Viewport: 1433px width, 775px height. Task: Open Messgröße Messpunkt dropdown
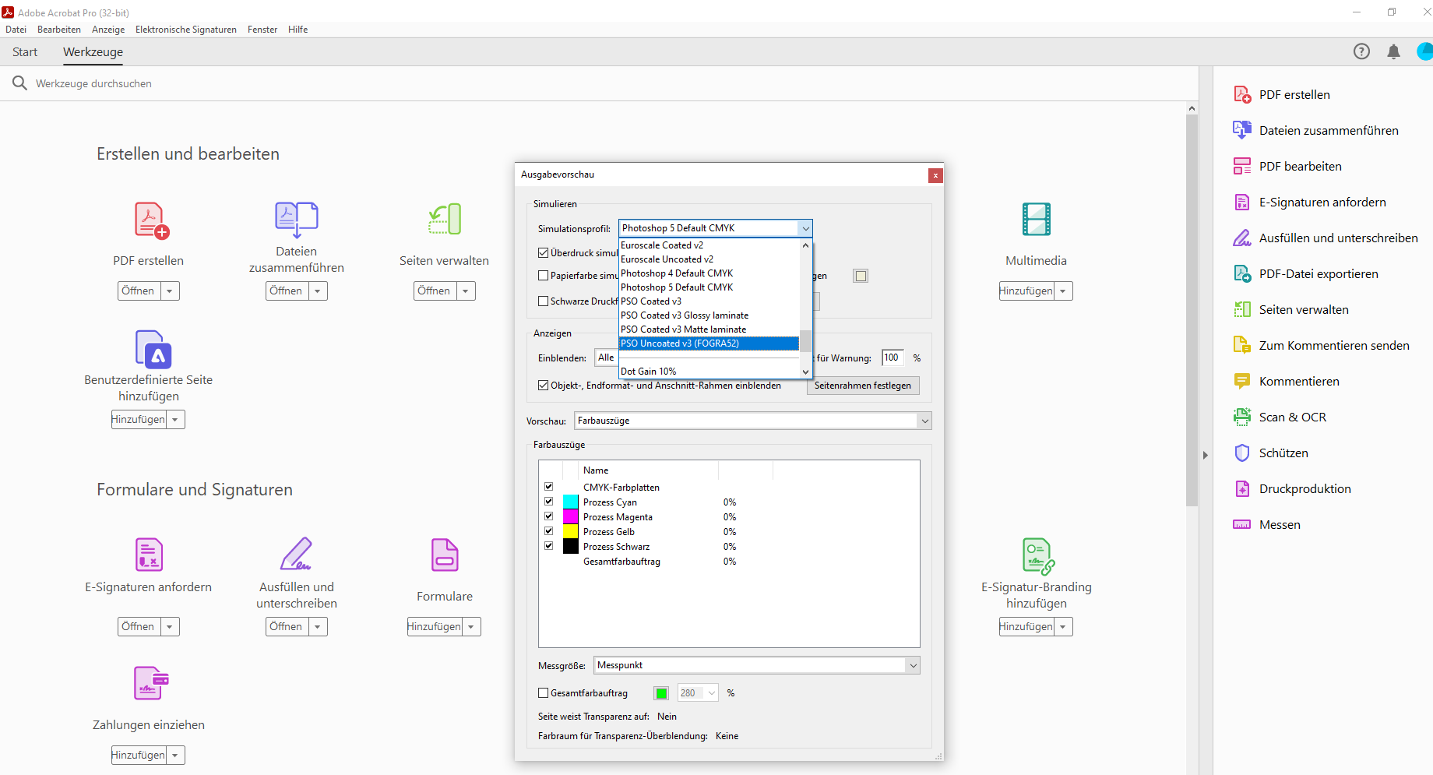point(756,665)
